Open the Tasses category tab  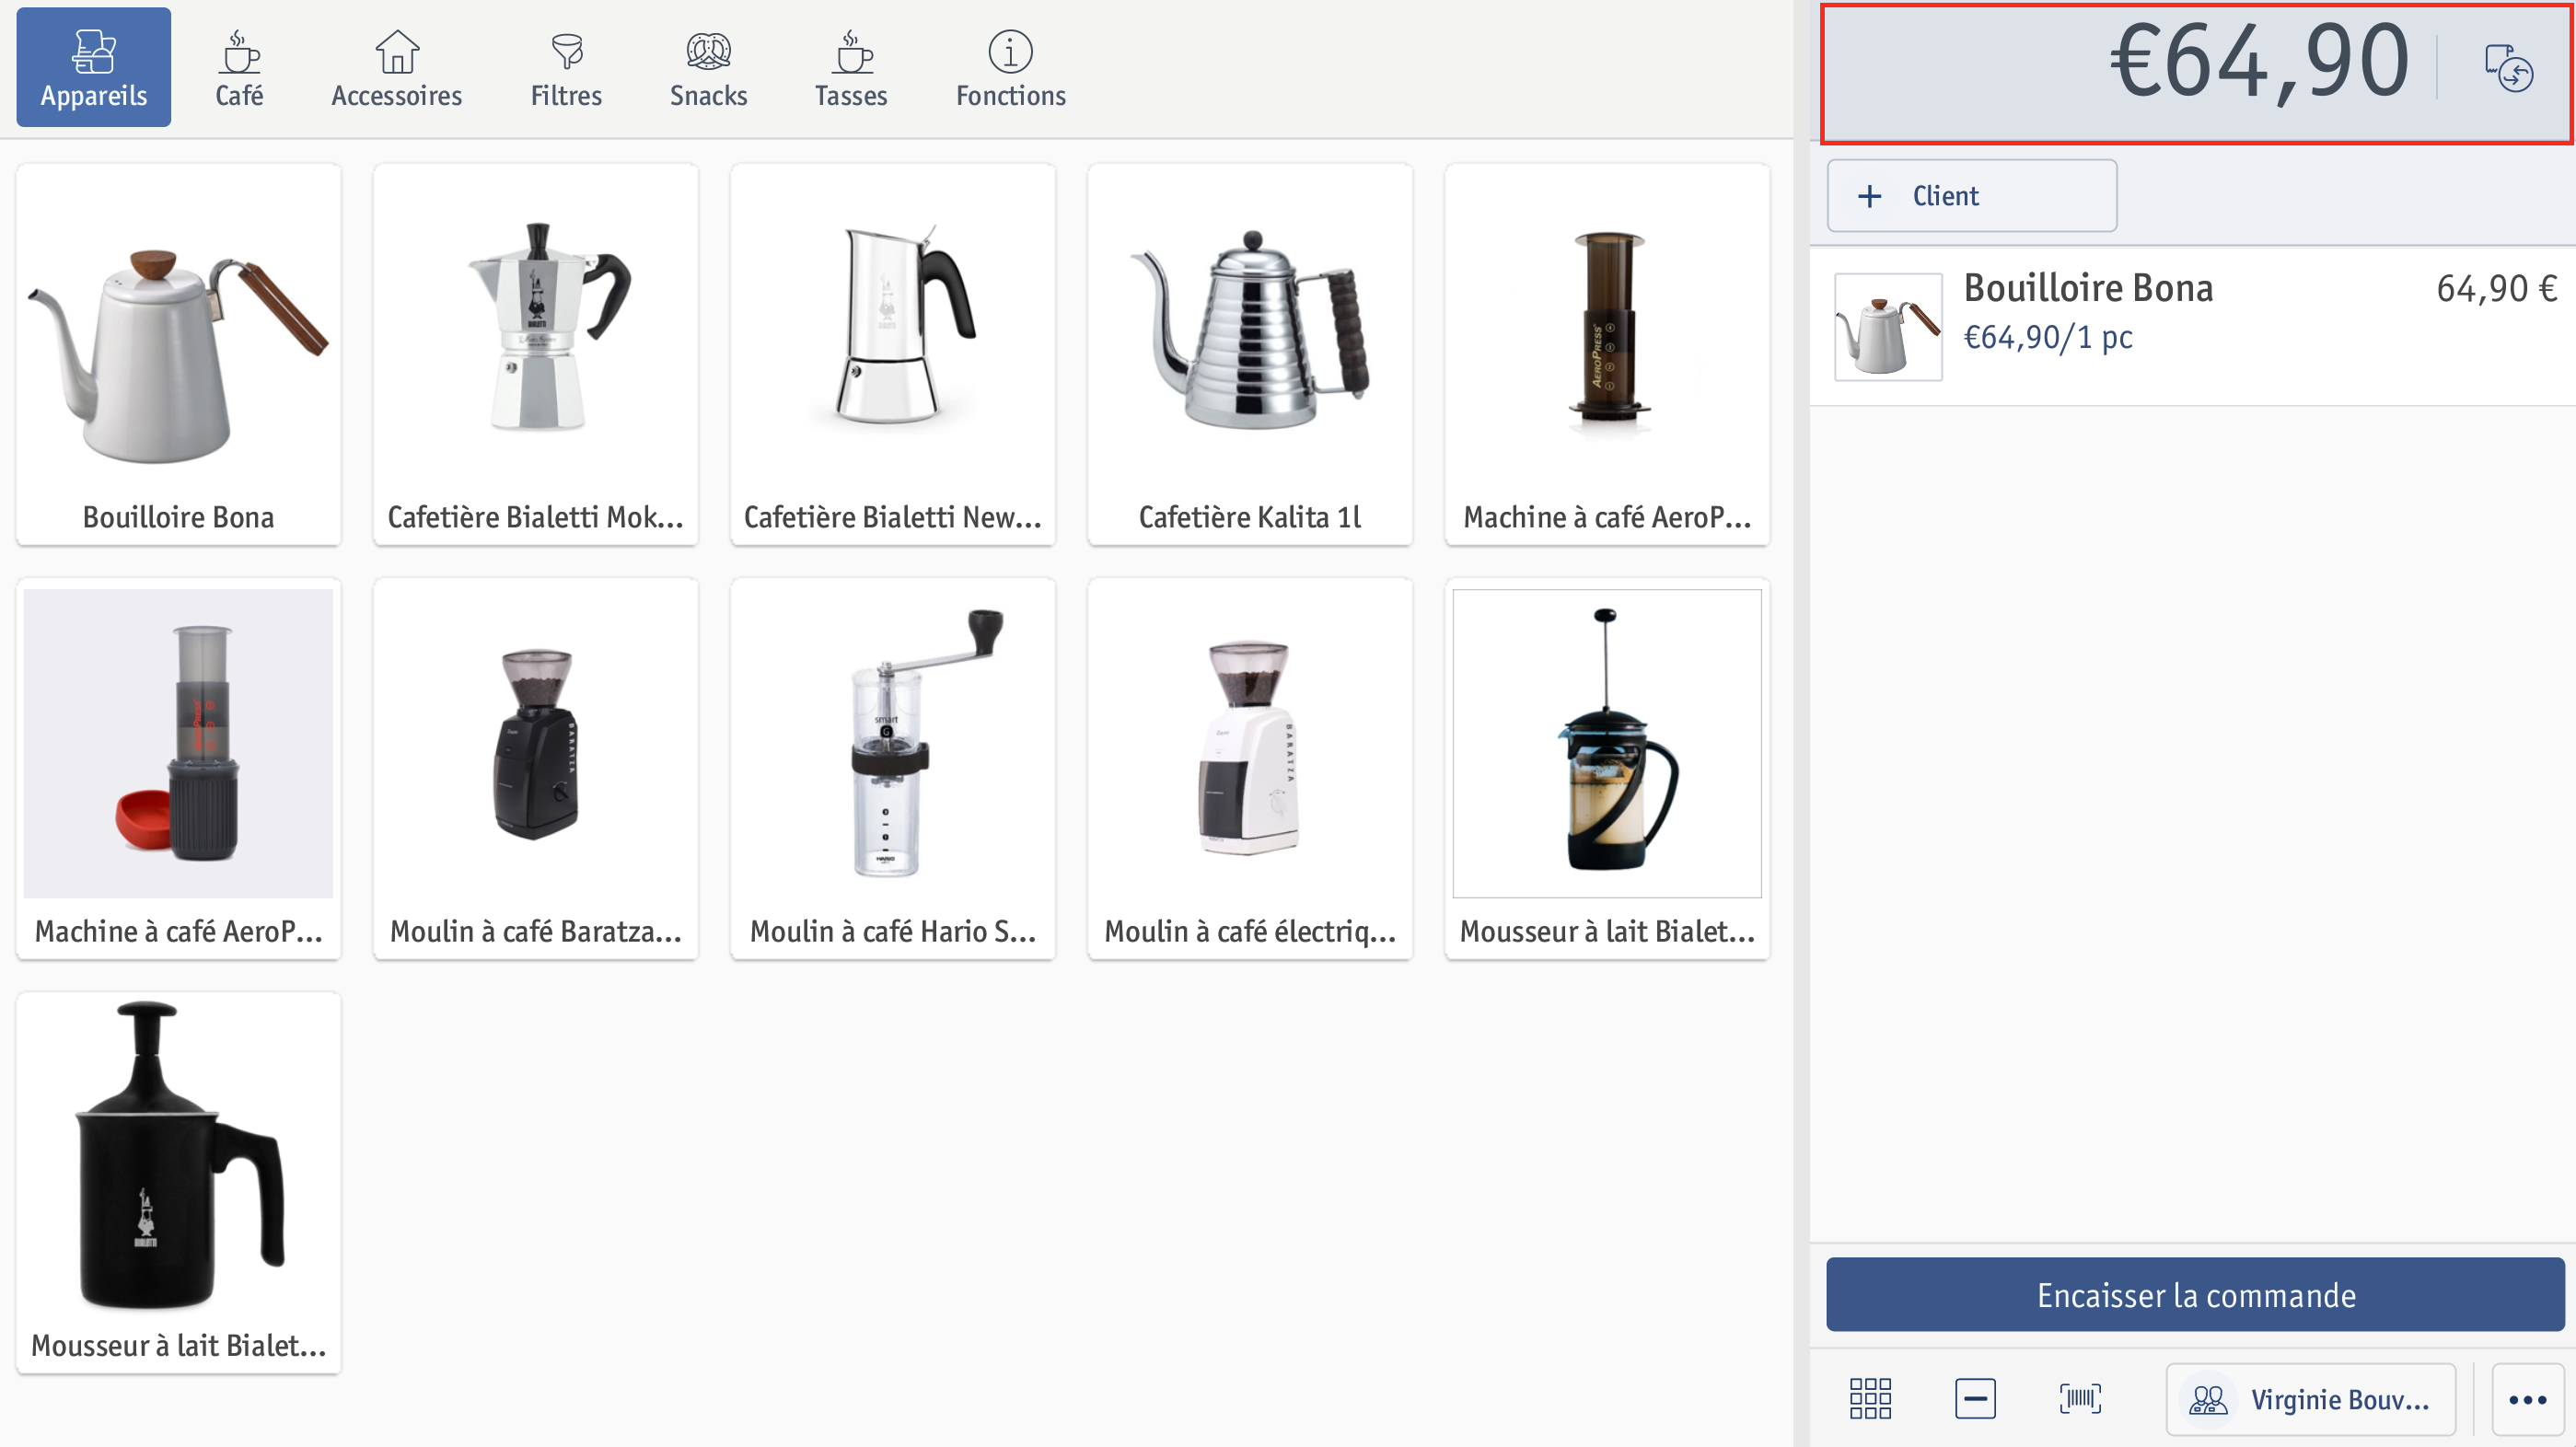point(851,67)
